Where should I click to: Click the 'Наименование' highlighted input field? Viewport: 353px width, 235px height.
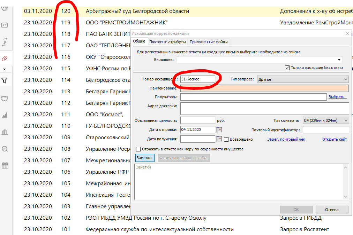264,88
